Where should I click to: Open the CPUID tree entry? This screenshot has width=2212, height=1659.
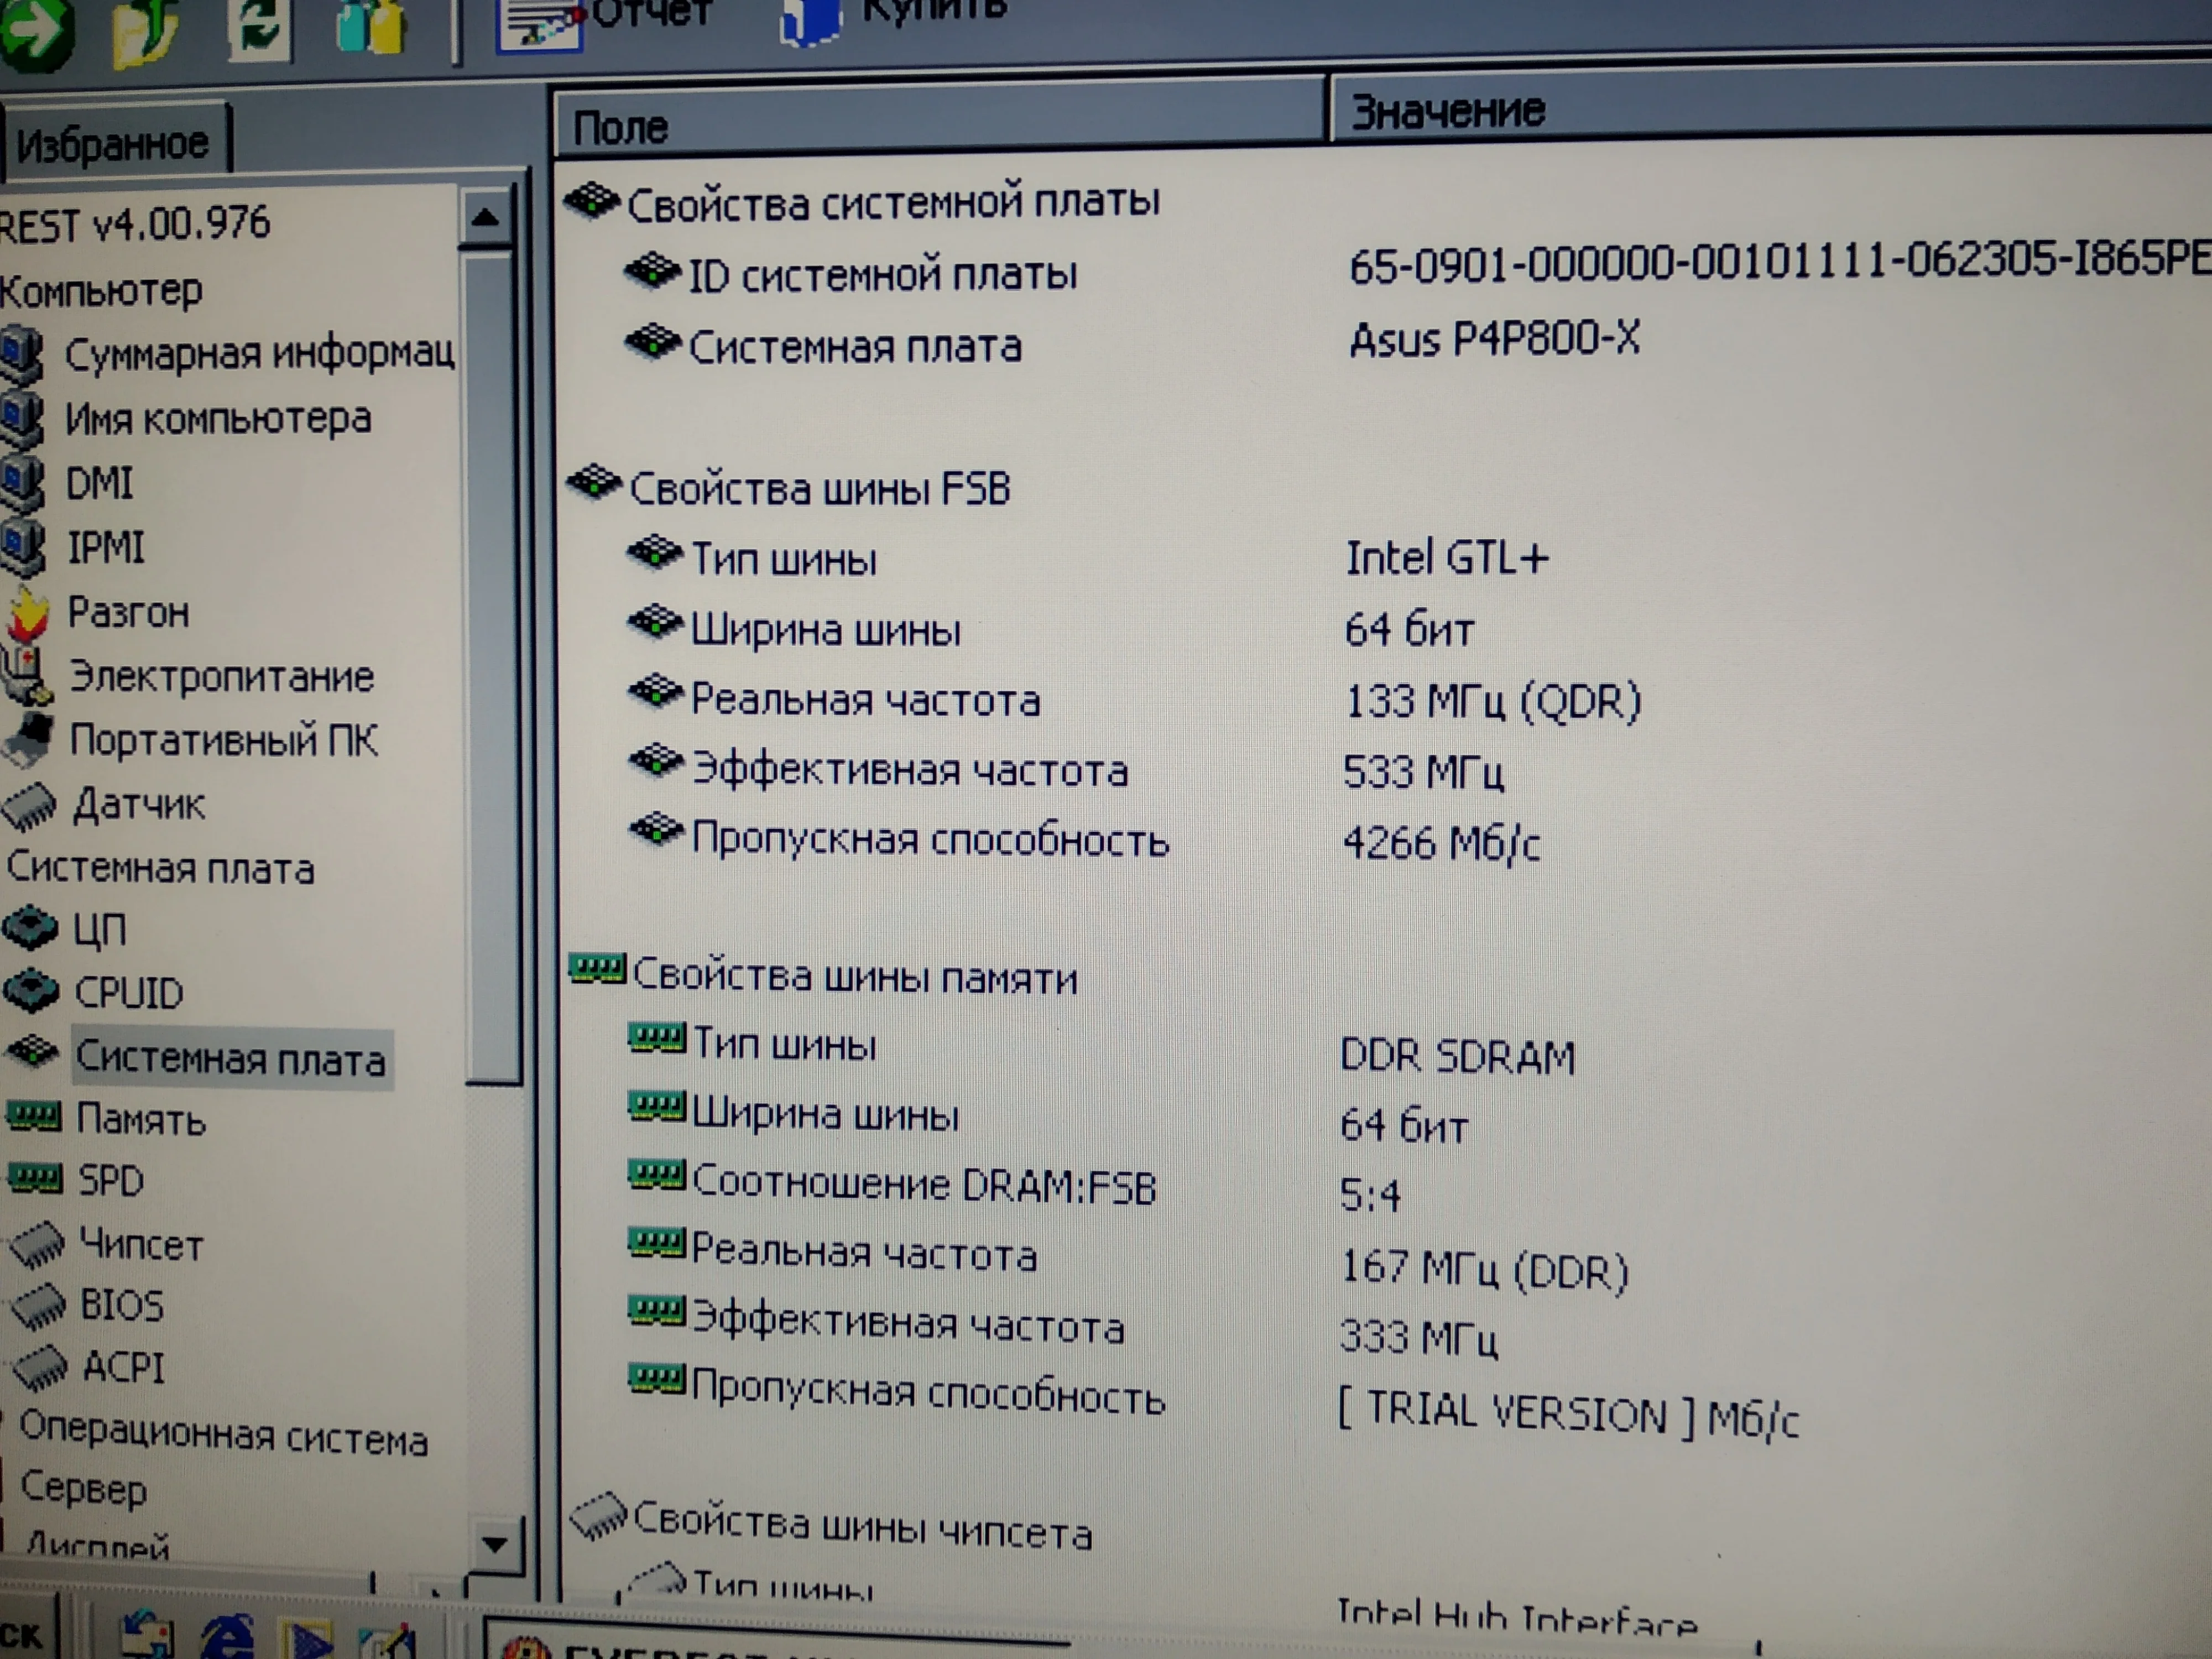[128, 993]
